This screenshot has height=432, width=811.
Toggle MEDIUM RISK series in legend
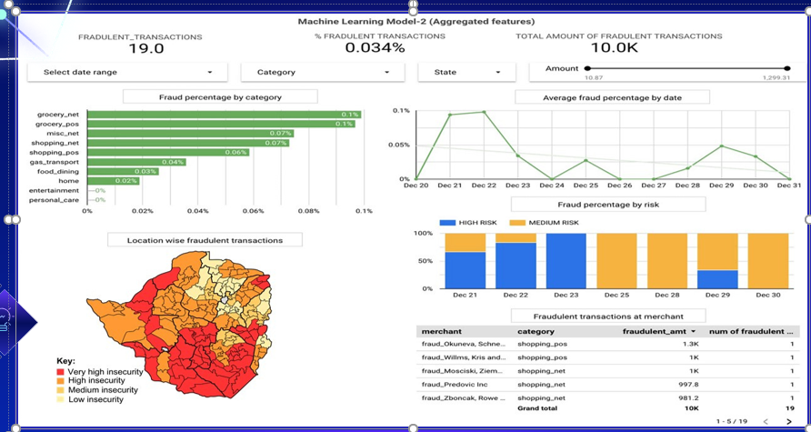click(544, 222)
